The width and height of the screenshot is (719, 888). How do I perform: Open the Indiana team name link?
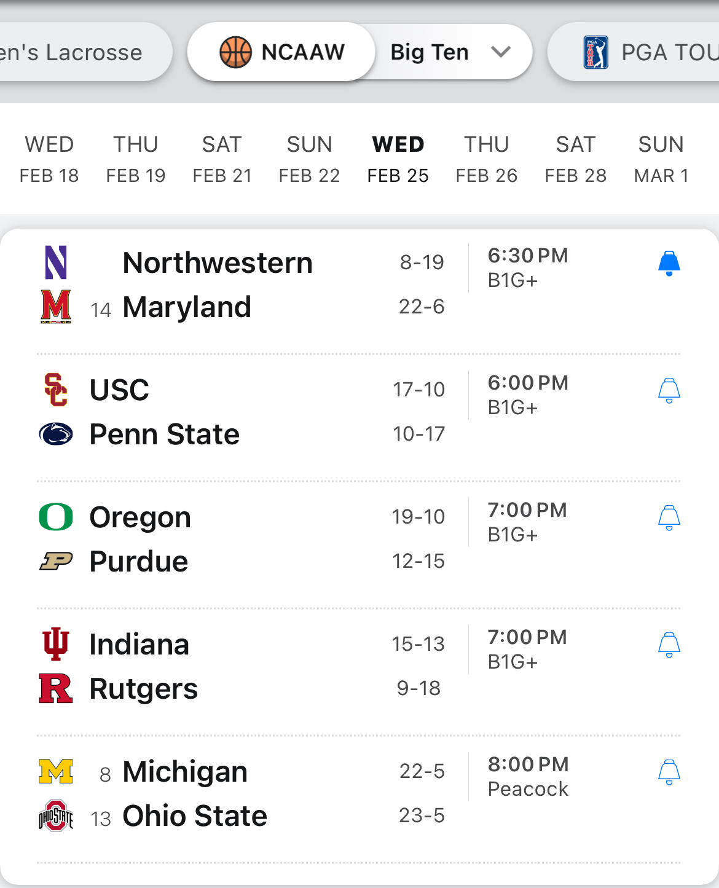pos(139,645)
